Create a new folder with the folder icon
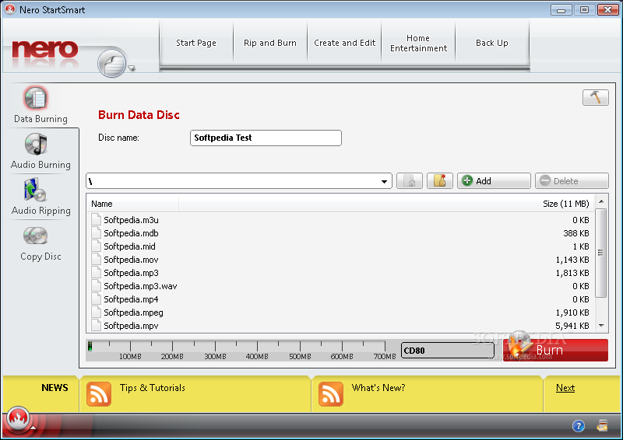 (440, 181)
